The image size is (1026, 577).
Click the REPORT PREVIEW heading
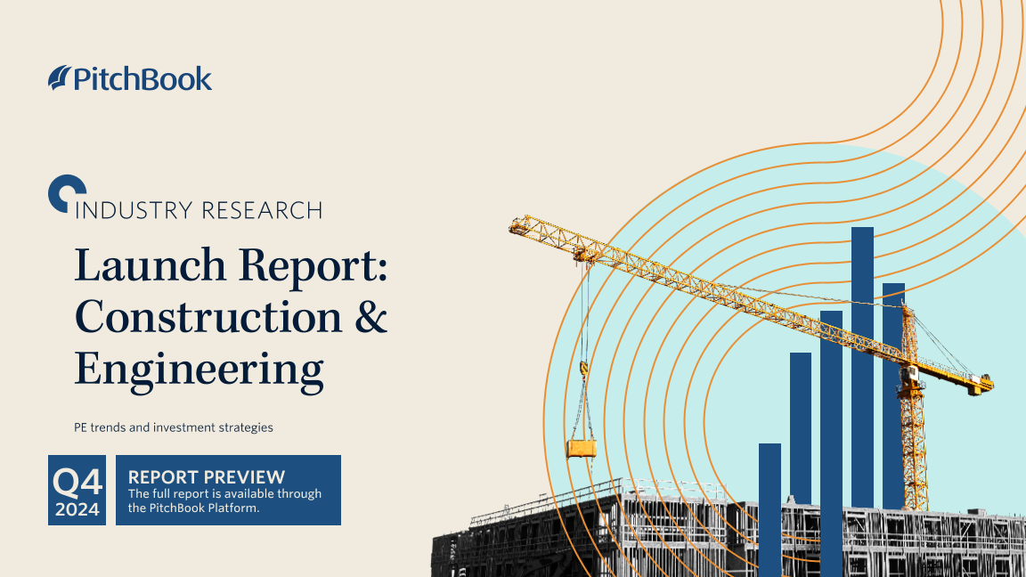point(207,476)
